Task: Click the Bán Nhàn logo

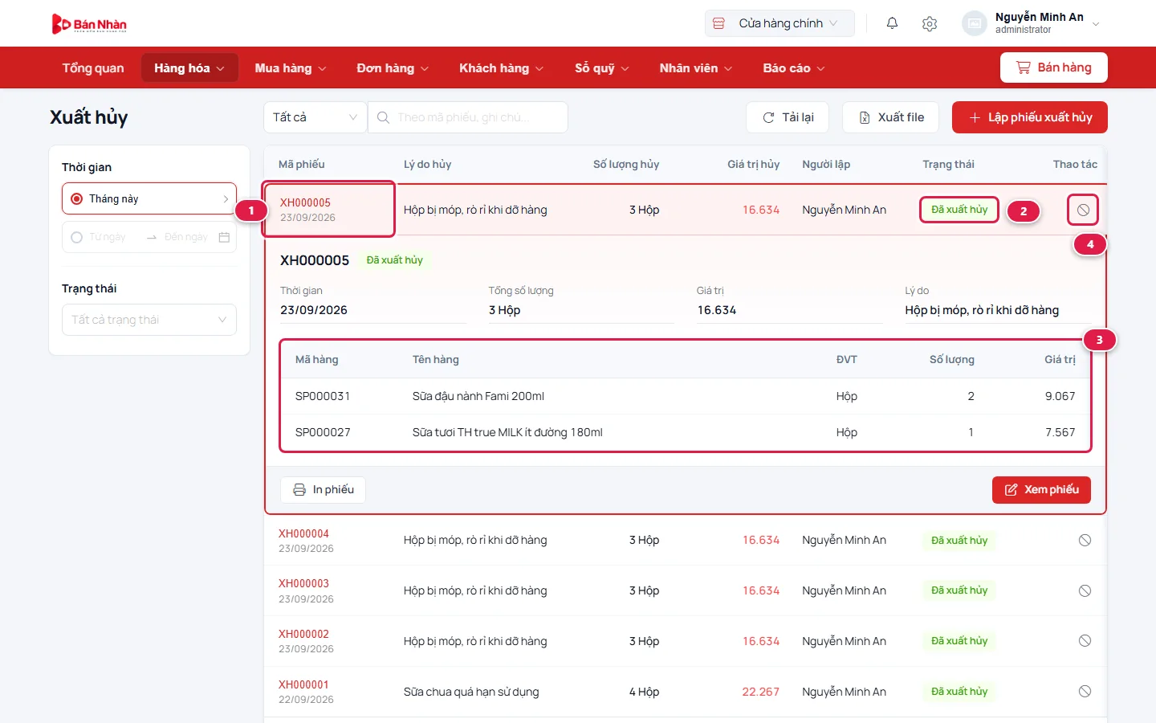Action: click(x=89, y=24)
